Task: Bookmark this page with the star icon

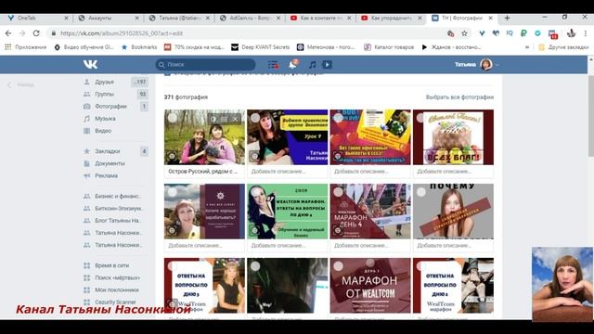Action: 464,33
